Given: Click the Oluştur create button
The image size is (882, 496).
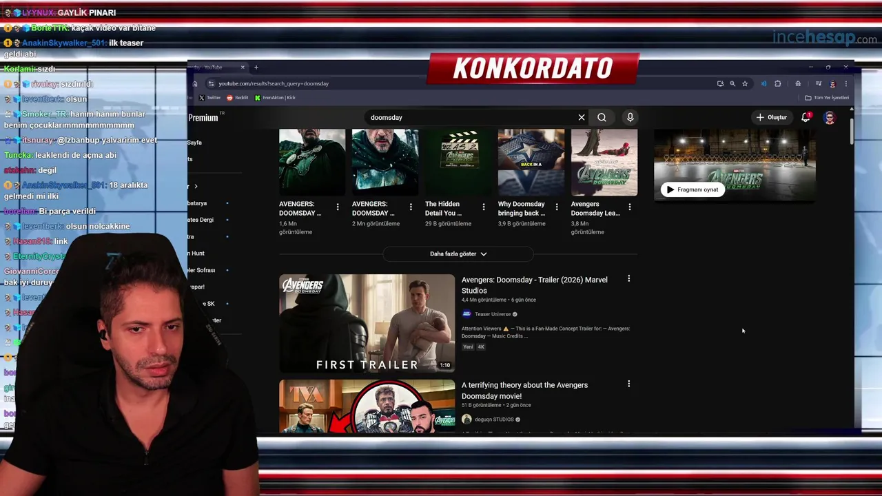Looking at the screenshot, I should [772, 117].
